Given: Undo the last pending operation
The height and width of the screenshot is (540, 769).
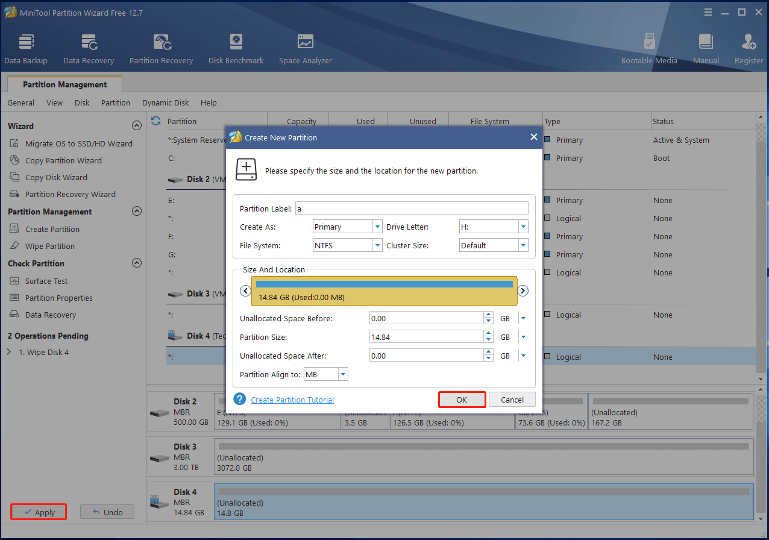Looking at the screenshot, I should point(107,512).
